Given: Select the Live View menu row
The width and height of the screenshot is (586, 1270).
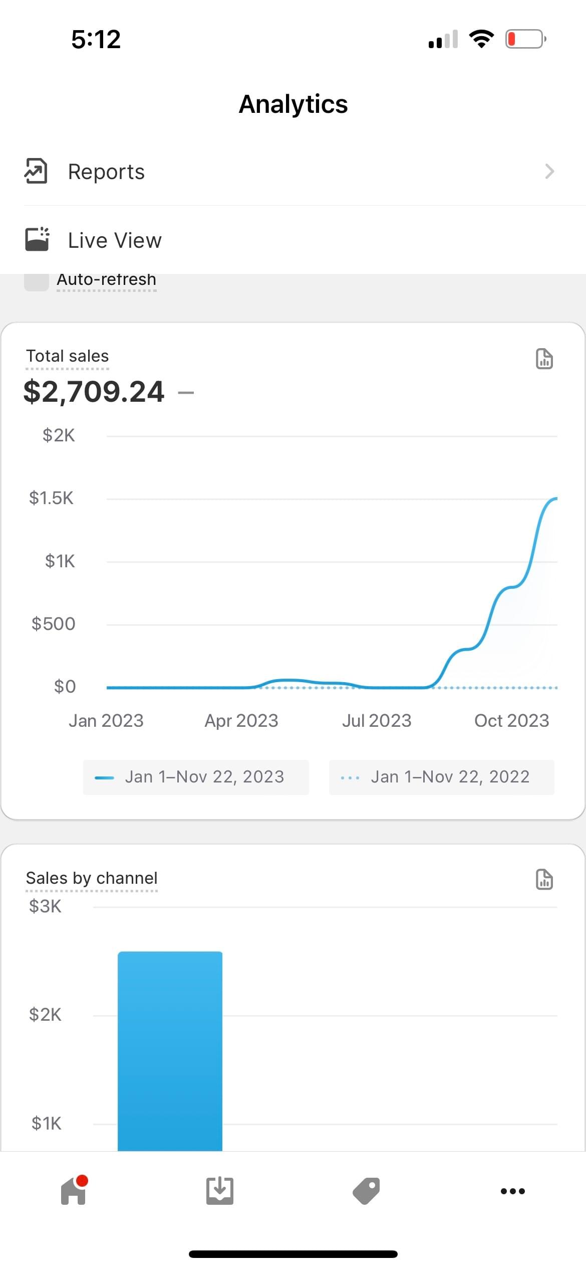Looking at the screenshot, I should pyautogui.click(x=293, y=240).
